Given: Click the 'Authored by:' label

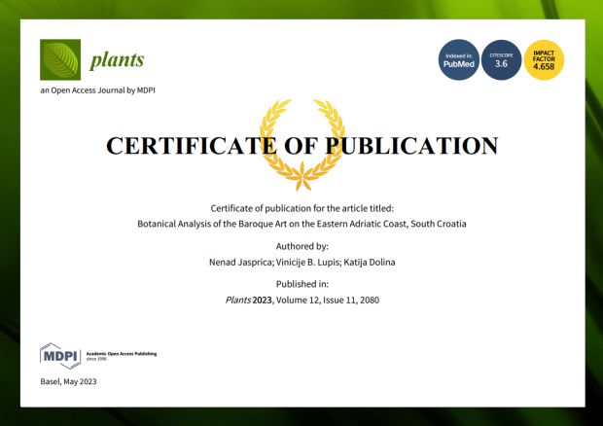Looking at the screenshot, I should [x=301, y=247].
